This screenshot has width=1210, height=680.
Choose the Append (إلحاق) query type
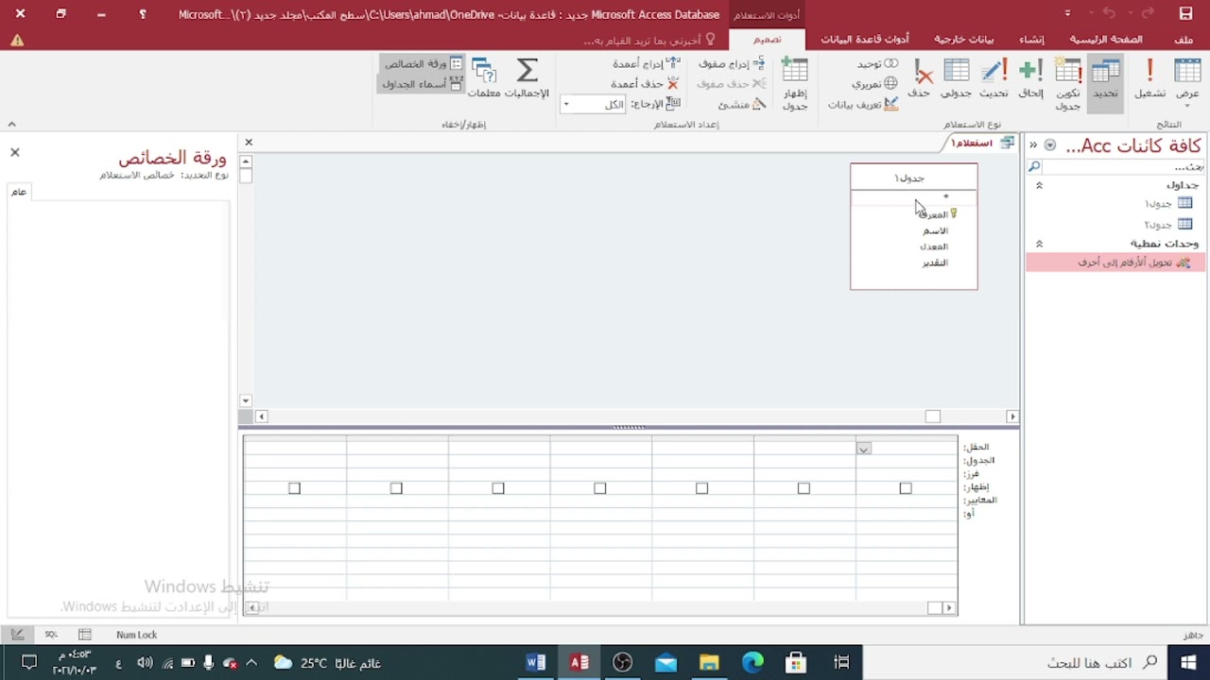point(1030,79)
